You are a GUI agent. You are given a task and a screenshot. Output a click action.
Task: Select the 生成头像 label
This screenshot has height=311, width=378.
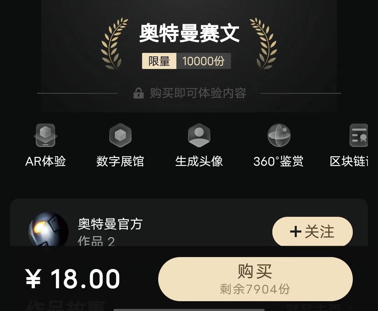[x=199, y=161]
